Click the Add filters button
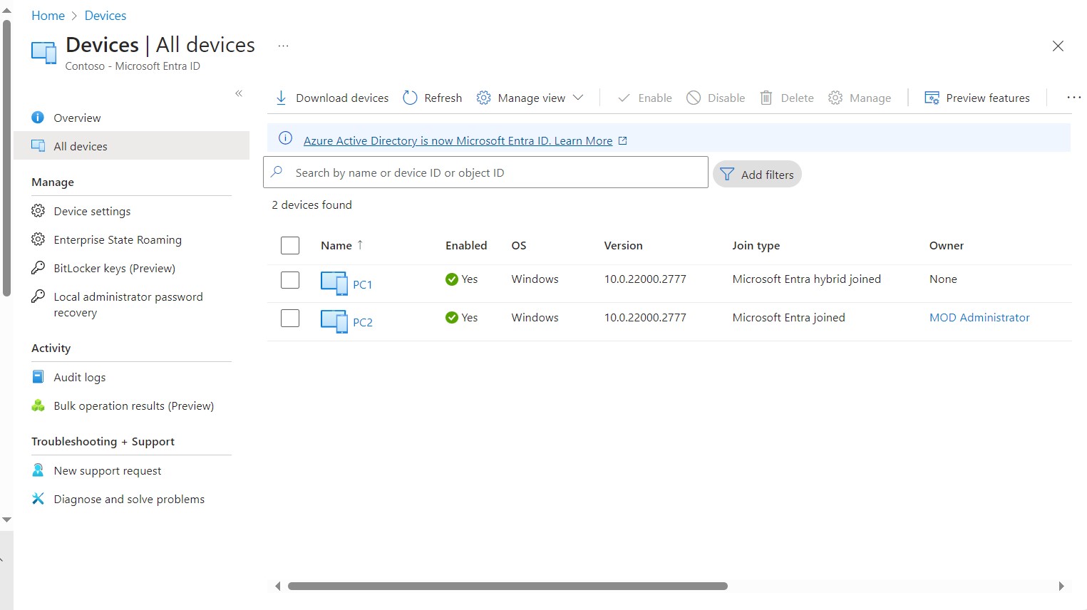Image resolution: width=1087 pixels, height=610 pixels. coord(757,174)
